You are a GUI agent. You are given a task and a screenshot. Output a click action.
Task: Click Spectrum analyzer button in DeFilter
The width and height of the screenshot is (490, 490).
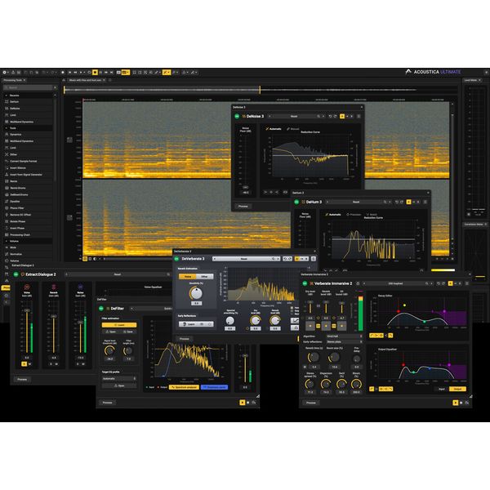(x=184, y=387)
